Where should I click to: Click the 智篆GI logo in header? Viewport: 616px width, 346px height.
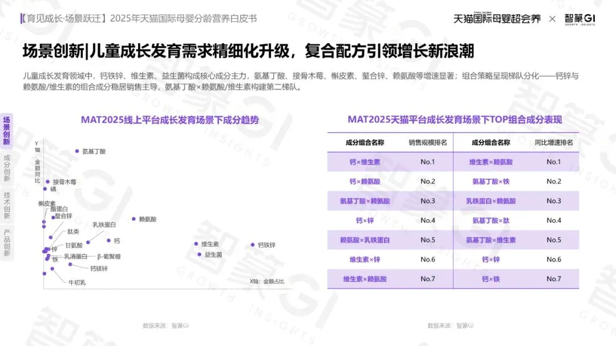click(580, 19)
